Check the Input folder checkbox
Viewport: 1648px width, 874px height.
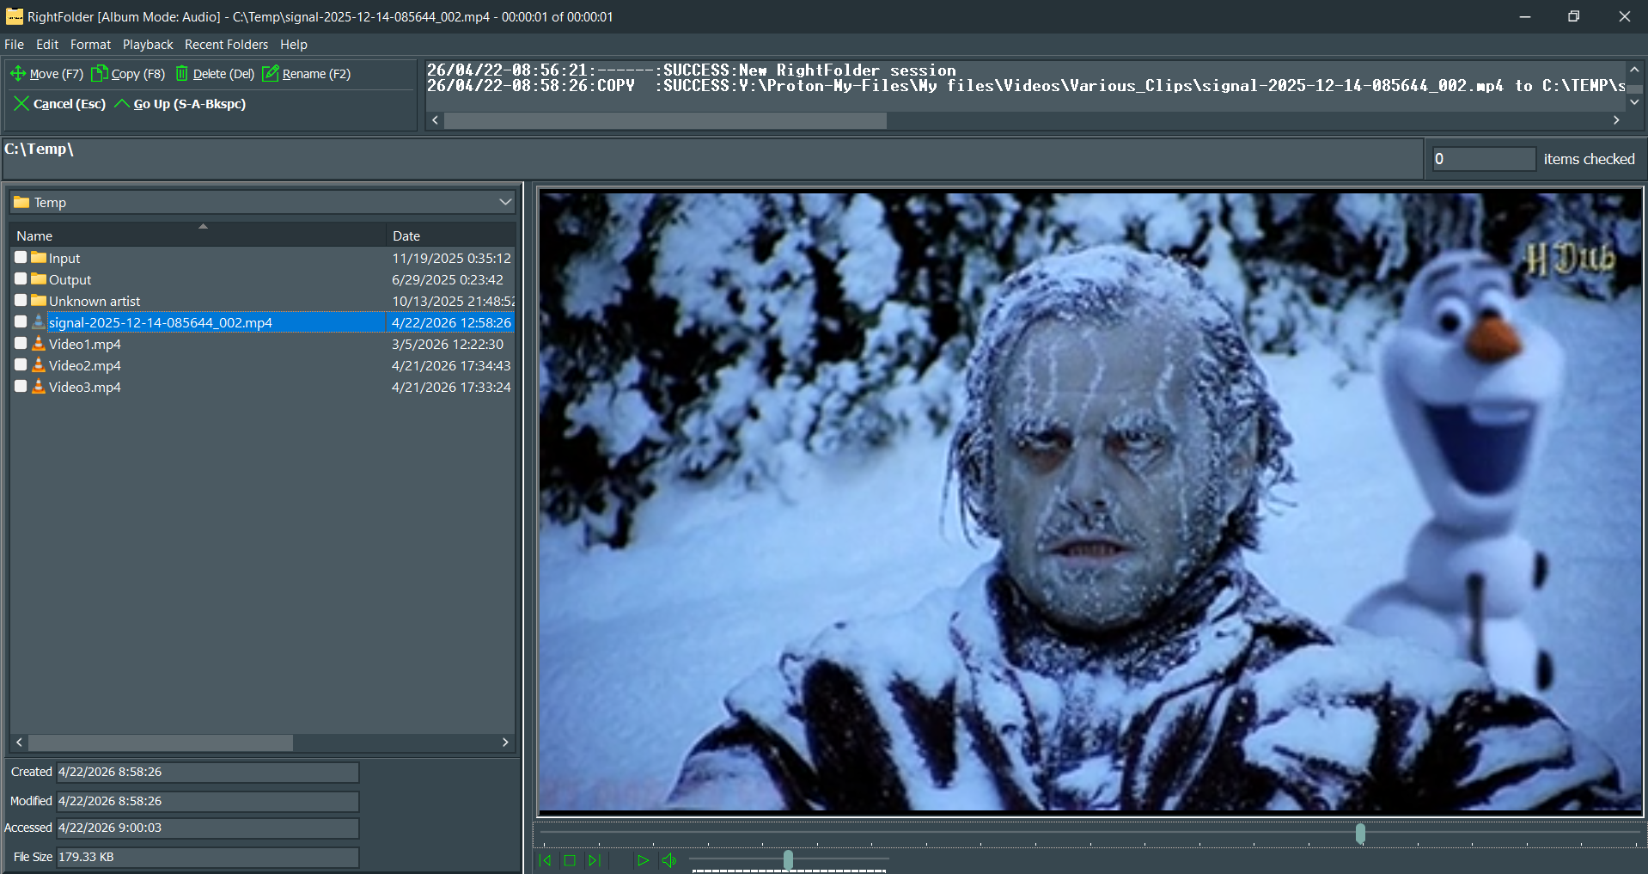[x=21, y=257]
